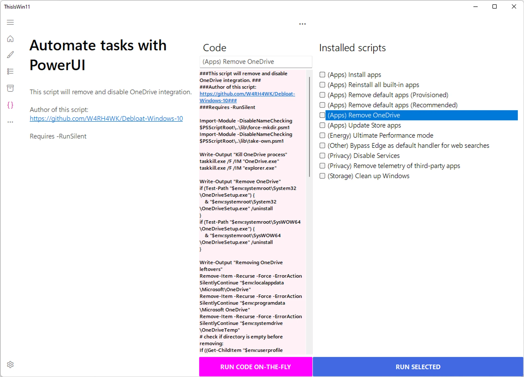524x377 pixels.
Task: Check the (Apps) Update Store apps box
Action: [322, 125]
